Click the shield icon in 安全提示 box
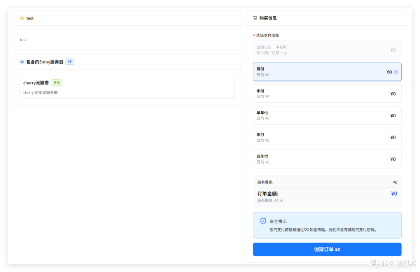 (263, 221)
